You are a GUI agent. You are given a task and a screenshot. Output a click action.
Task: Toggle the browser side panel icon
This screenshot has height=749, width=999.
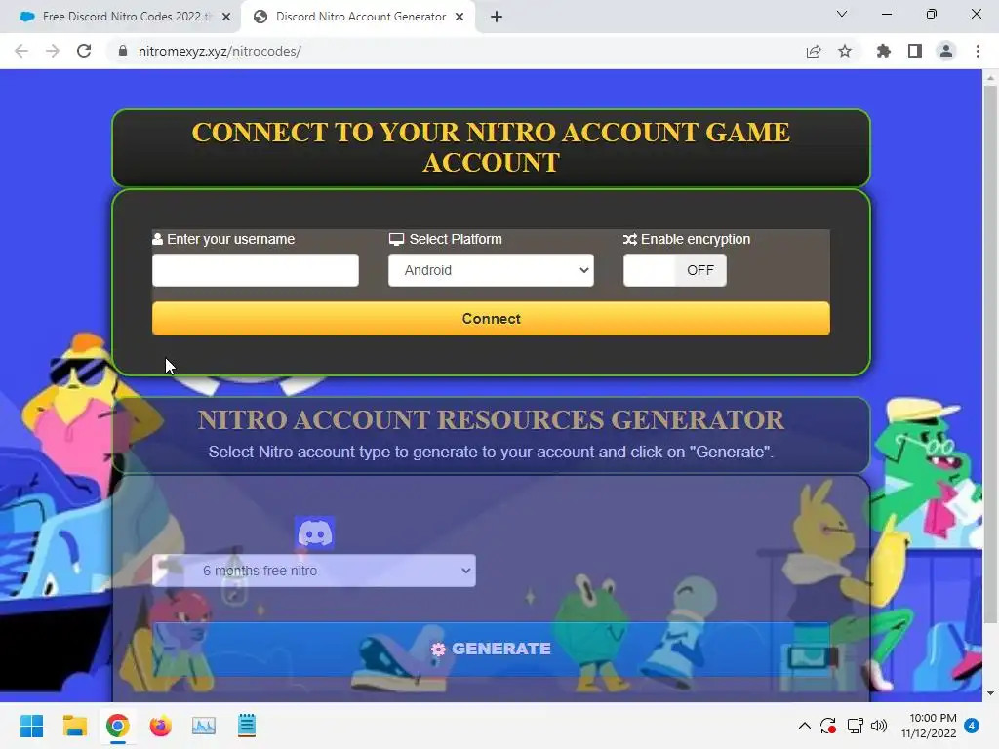point(915,51)
